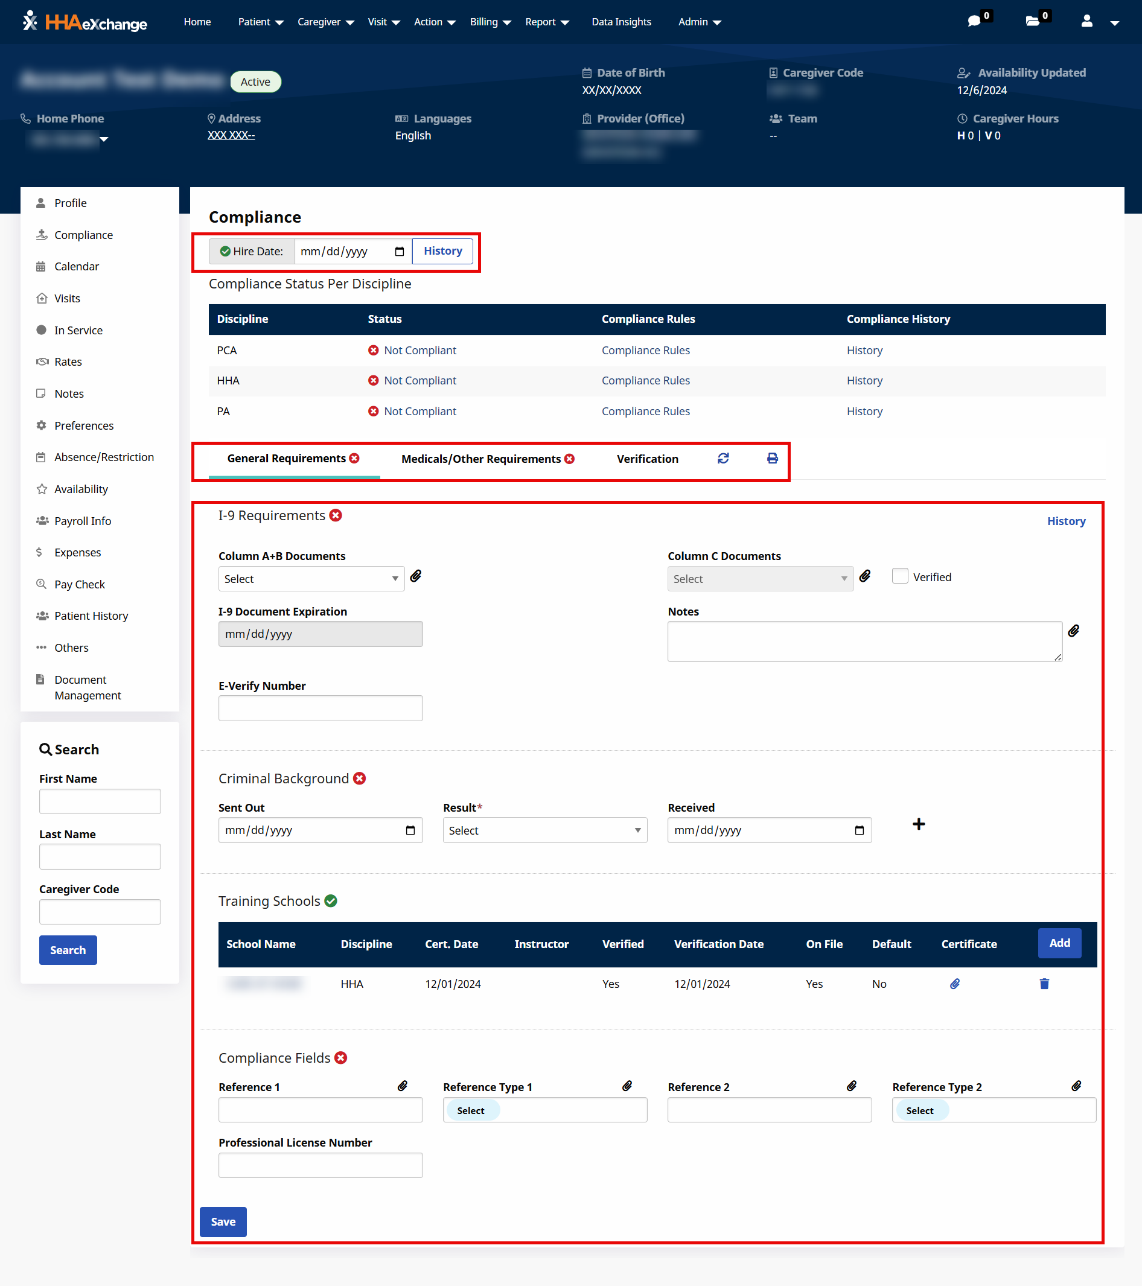Click the E-Verify Number input field
1142x1286 pixels.
pos(321,708)
